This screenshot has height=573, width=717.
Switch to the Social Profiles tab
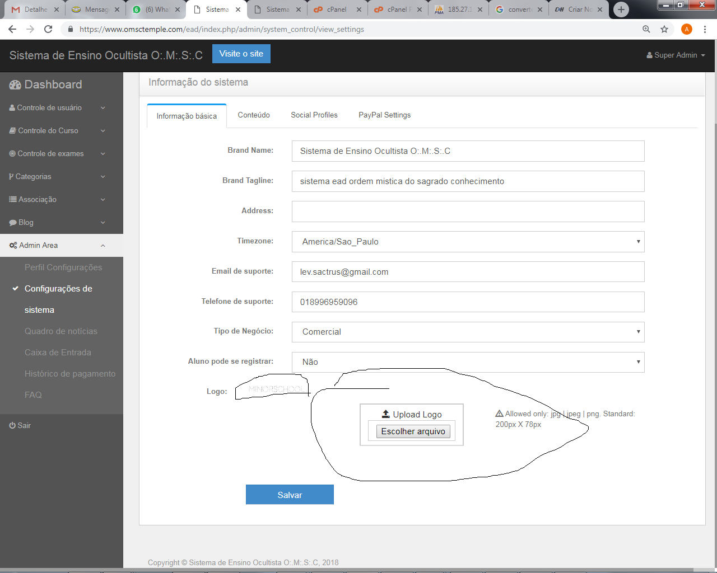[314, 115]
